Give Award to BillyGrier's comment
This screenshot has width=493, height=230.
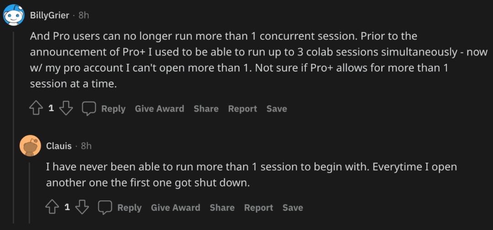click(159, 109)
